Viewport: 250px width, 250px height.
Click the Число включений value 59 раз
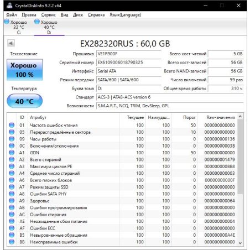click(226, 80)
